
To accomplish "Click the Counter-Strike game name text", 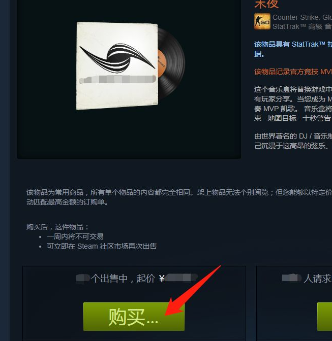I will coord(302,17).
